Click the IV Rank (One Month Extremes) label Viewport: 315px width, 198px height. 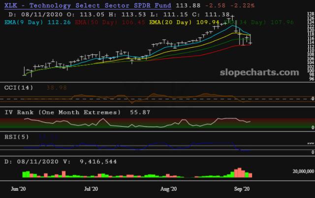click(63, 112)
